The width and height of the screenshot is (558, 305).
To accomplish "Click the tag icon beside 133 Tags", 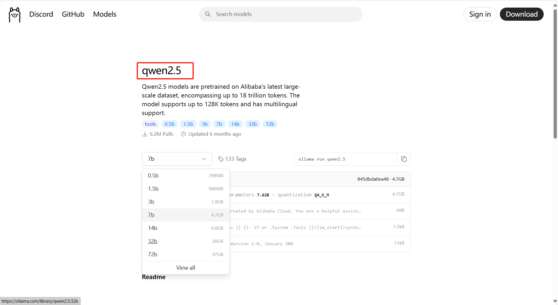I will click(221, 159).
